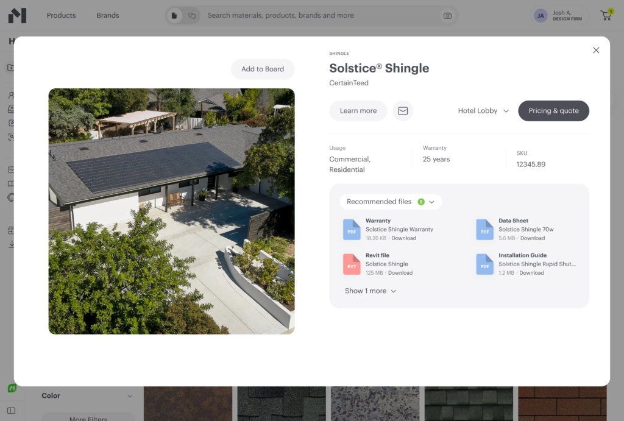Click the camera image search icon
The image size is (624, 421).
[x=448, y=16]
